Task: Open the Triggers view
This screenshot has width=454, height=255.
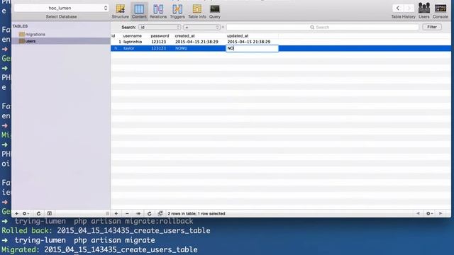Action: pos(177,11)
